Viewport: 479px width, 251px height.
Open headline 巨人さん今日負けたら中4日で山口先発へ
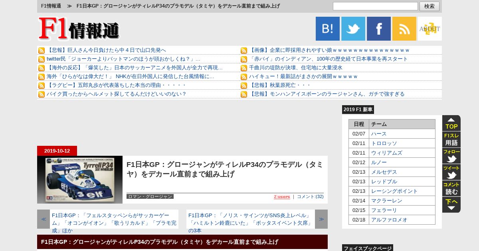pyautogui.click(x=106, y=50)
